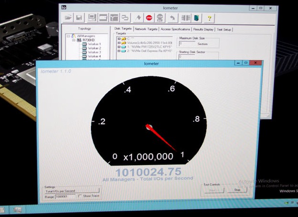Collapse the R730XD manager node
Screen dimensions: 298x217
(x=74, y=40)
